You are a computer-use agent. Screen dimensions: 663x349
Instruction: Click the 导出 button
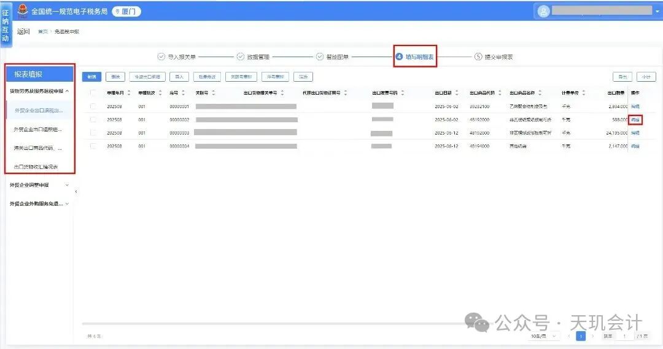pyautogui.click(x=622, y=77)
